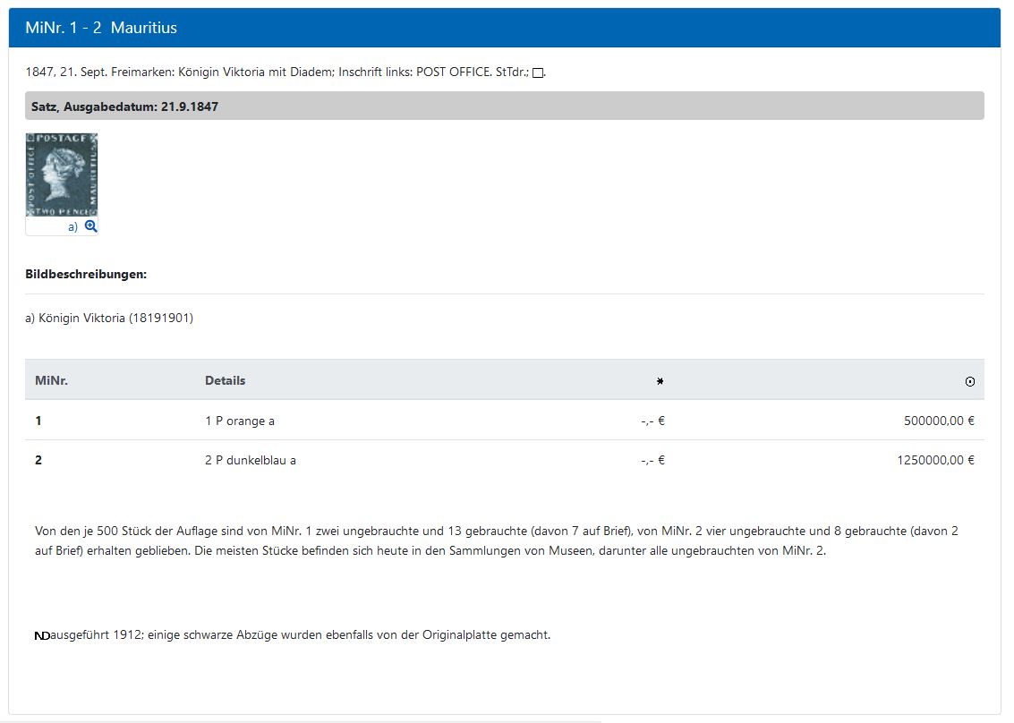Click the 'MiNr. 1 - 2 Mauritius' header title
The image size is (1014, 723).
pos(101,28)
